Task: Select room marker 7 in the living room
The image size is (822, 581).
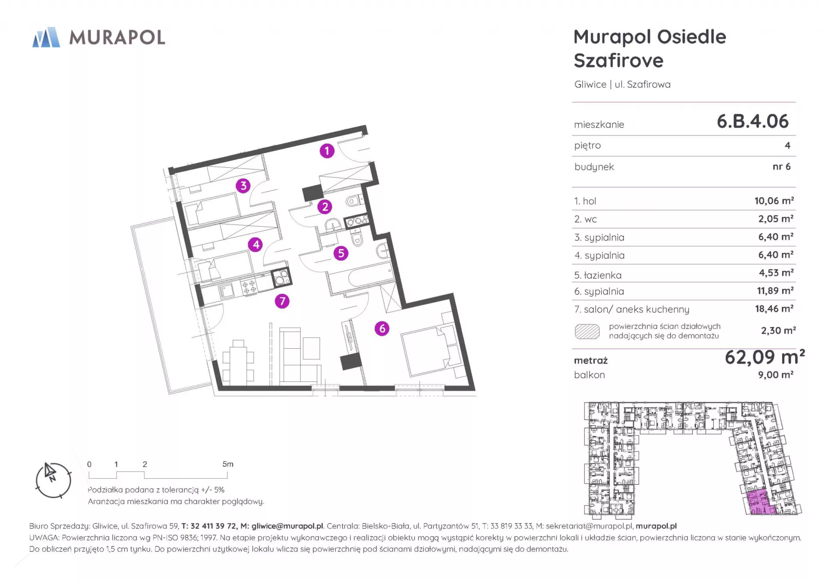Action: (282, 301)
